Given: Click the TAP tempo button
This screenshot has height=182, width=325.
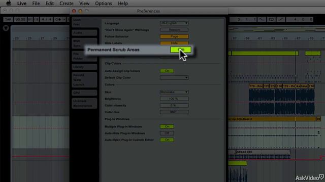Looking at the screenshot, I should 8,19.
